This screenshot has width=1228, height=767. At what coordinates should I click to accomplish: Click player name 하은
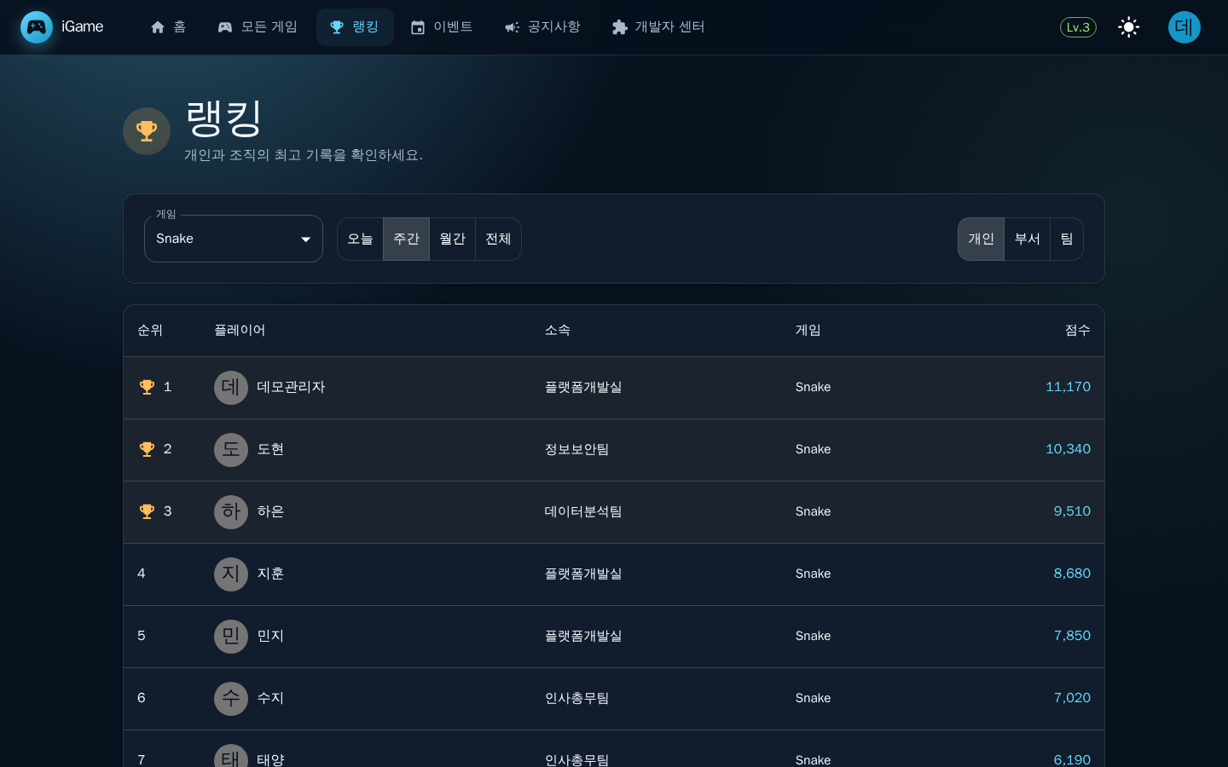(x=270, y=511)
